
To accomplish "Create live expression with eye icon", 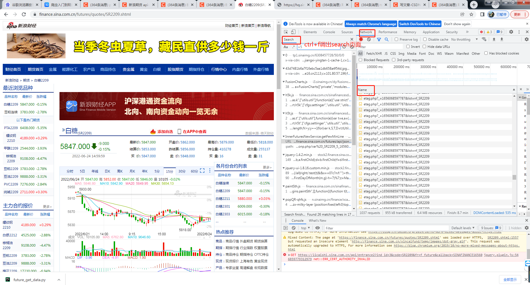I will (x=318, y=228).
